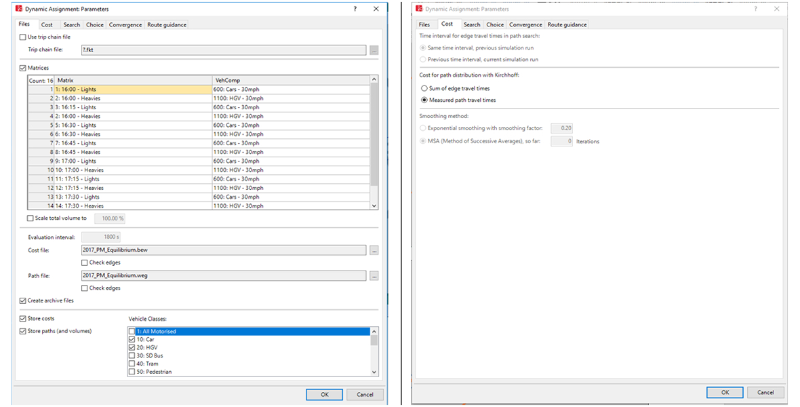Image resolution: width=800 pixels, height=407 pixels.
Task: Open the Search tab in left dialog
Action: pos(71,24)
